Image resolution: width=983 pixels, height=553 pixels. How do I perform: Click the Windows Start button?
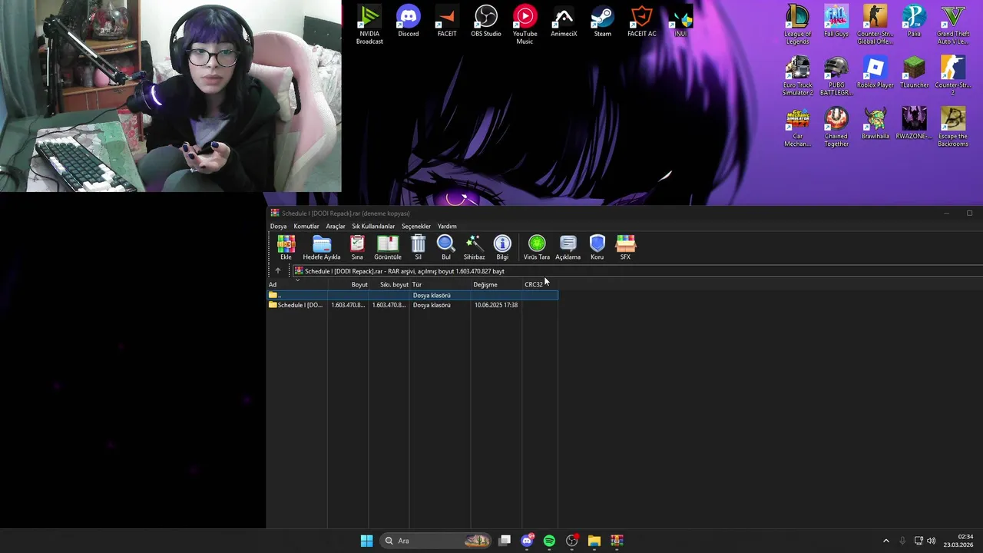(367, 541)
